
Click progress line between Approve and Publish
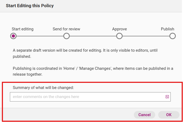[x=146, y=36]
